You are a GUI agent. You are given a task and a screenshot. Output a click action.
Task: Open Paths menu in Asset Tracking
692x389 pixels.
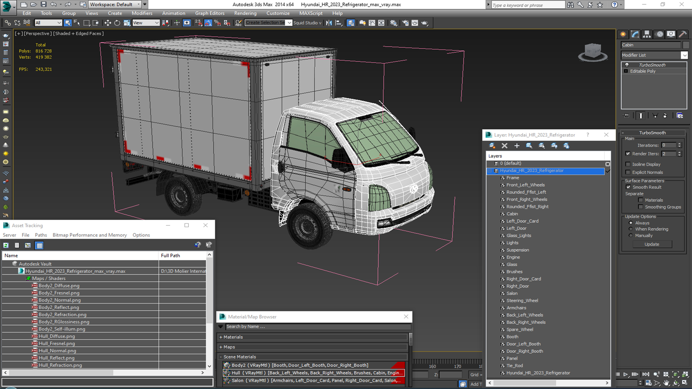point(41,235)
